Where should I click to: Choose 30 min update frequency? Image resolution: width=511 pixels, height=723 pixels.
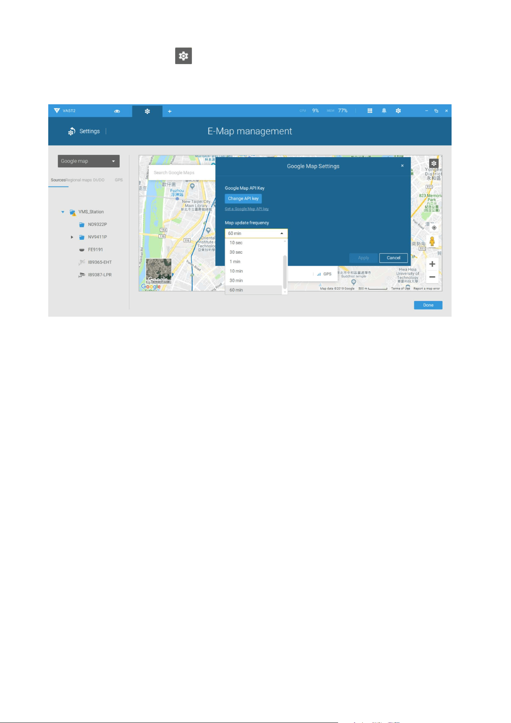tap(254, 281)
